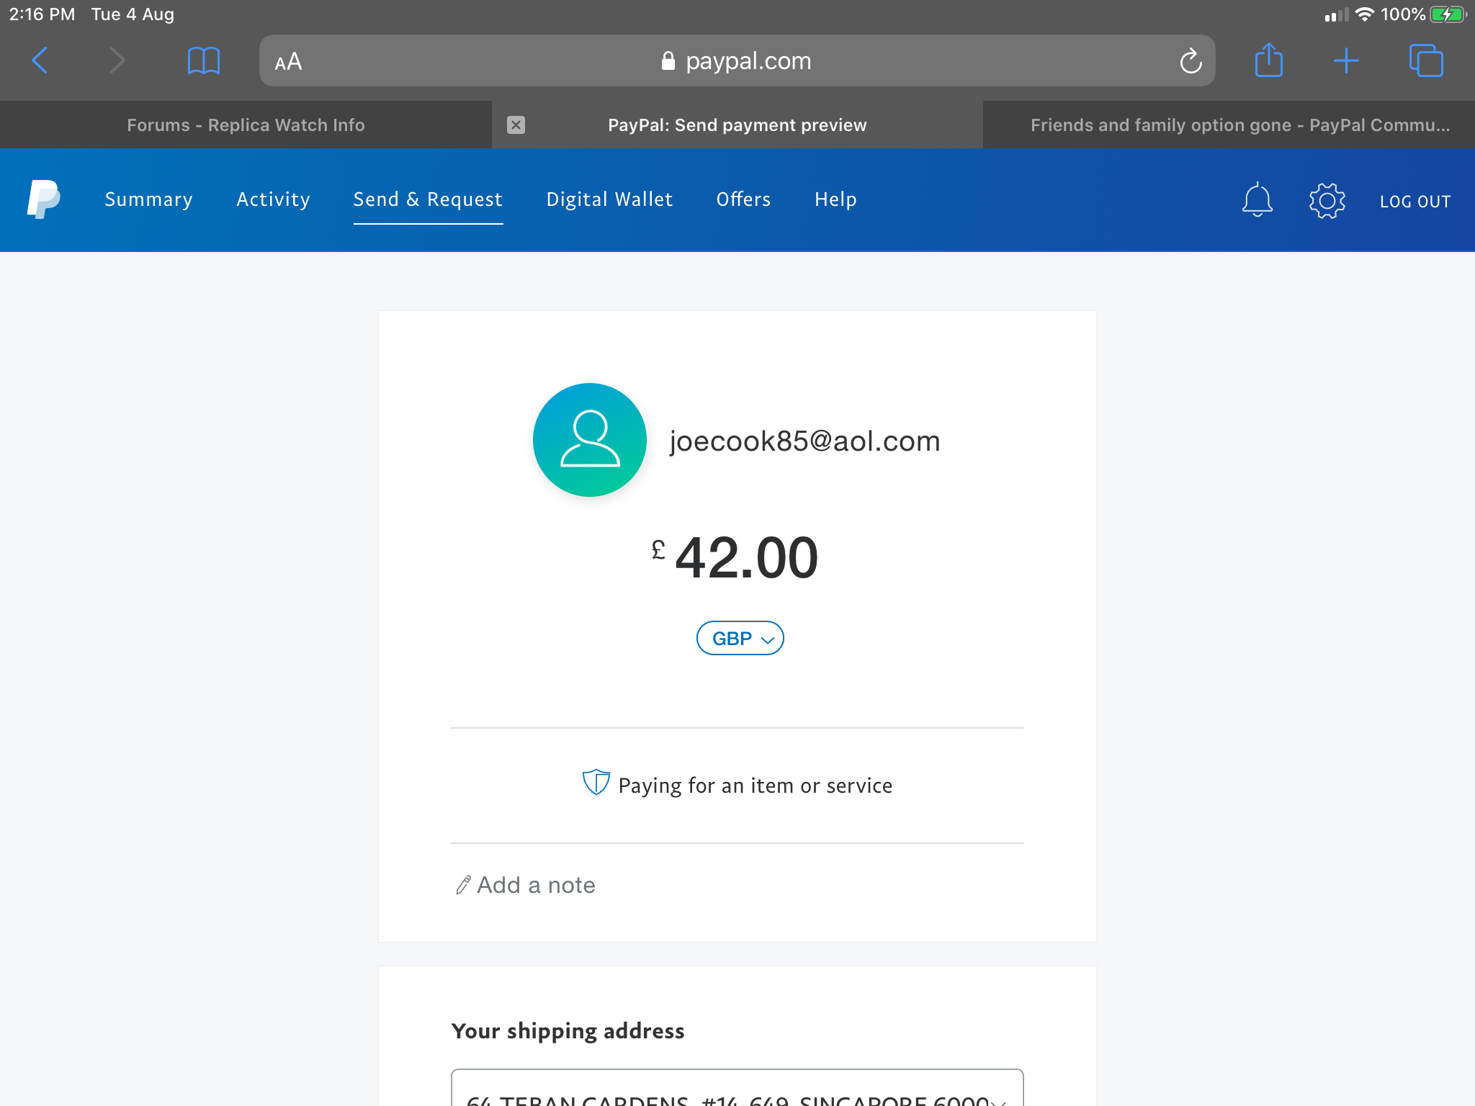Viewport: 1475px width, 1106px height.
Task: Open account settings gear icon
Action: click(1327, 200)
